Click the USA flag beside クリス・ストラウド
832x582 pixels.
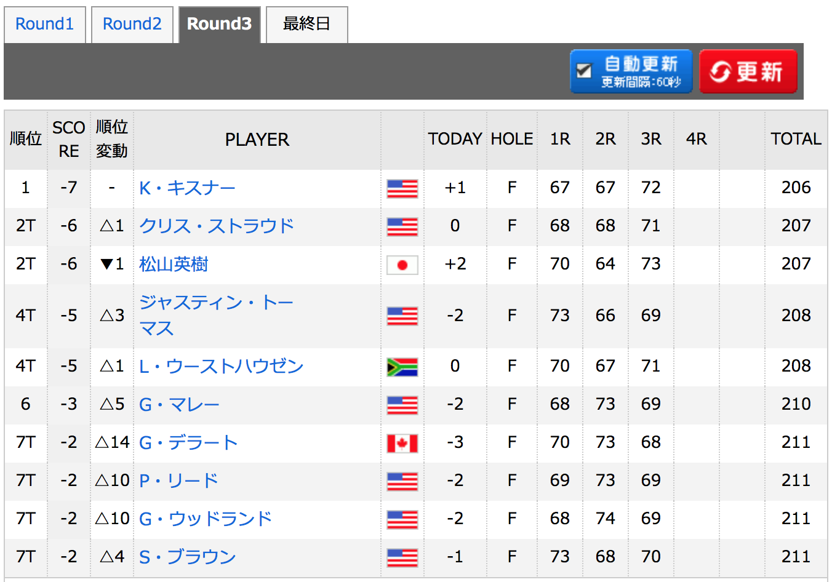point(402,226)
